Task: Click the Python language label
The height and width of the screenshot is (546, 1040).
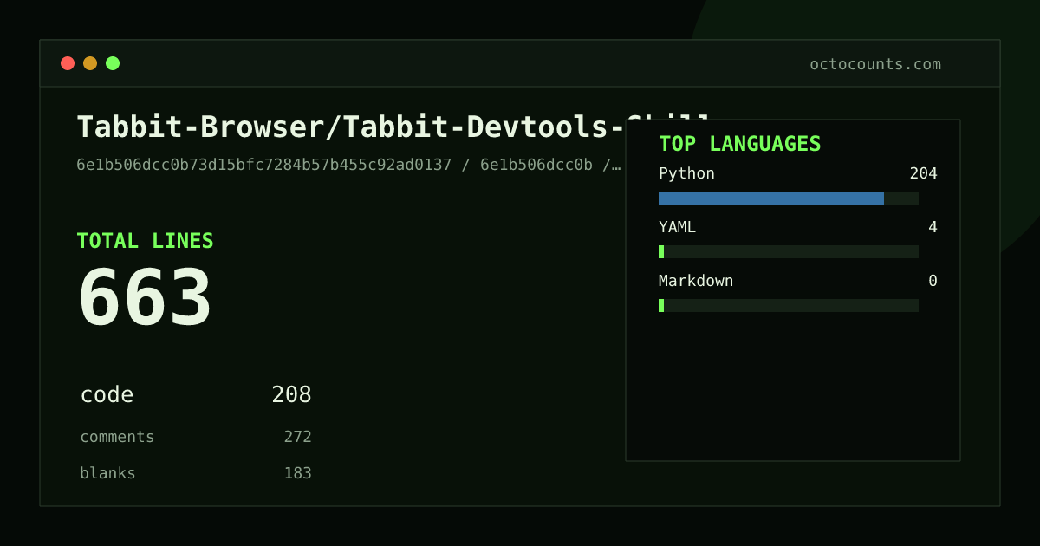Action: click(x=686, y=173)
